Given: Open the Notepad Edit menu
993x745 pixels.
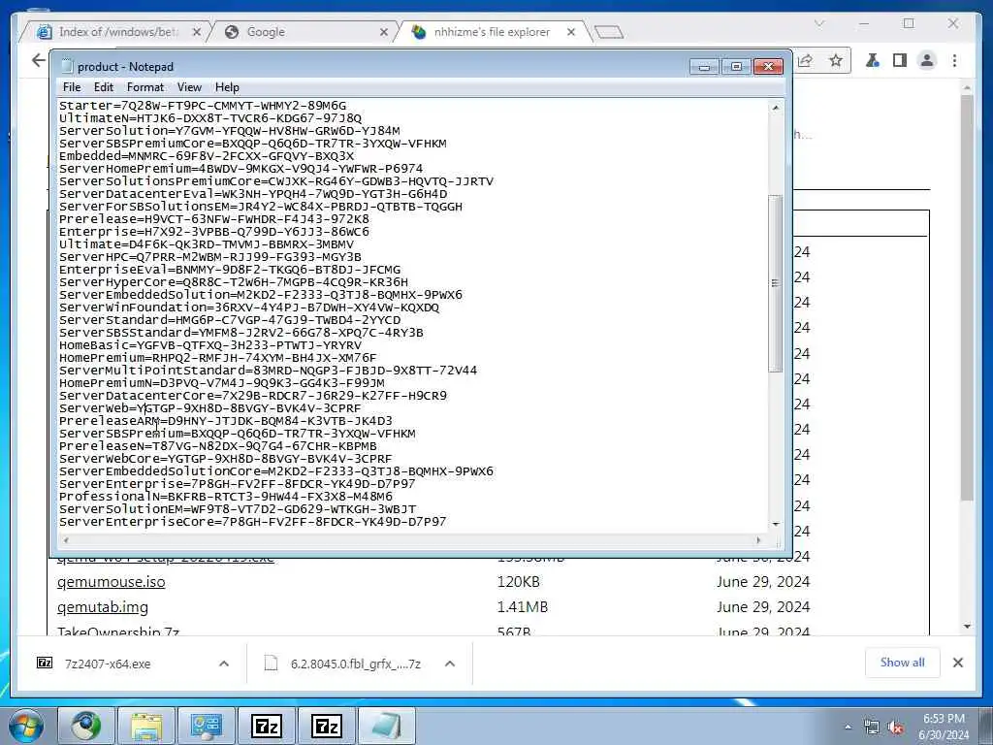Looking at the screenshot, I should click(103, 87).
